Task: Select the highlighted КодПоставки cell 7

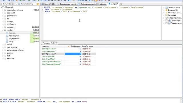Action: 73,54
